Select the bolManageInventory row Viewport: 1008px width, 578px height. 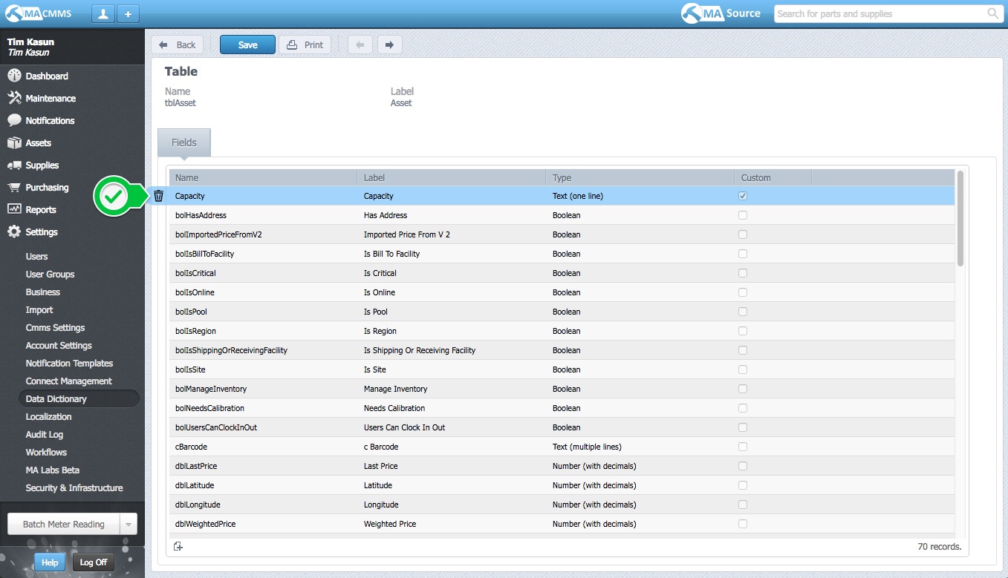click(562, 389)
